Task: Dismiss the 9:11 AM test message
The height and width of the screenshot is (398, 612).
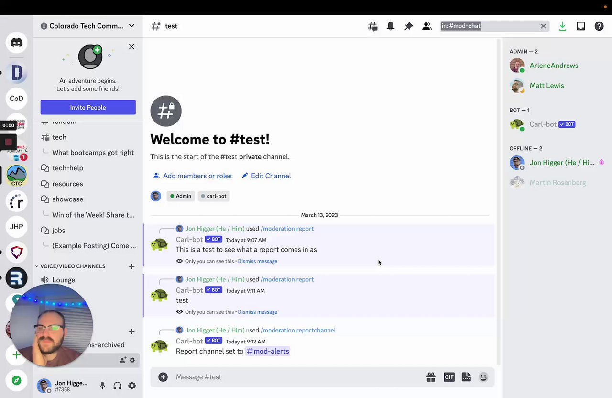Action: tap(257, 312)
